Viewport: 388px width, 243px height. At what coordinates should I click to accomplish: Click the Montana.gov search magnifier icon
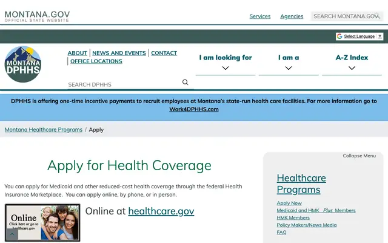377,16
